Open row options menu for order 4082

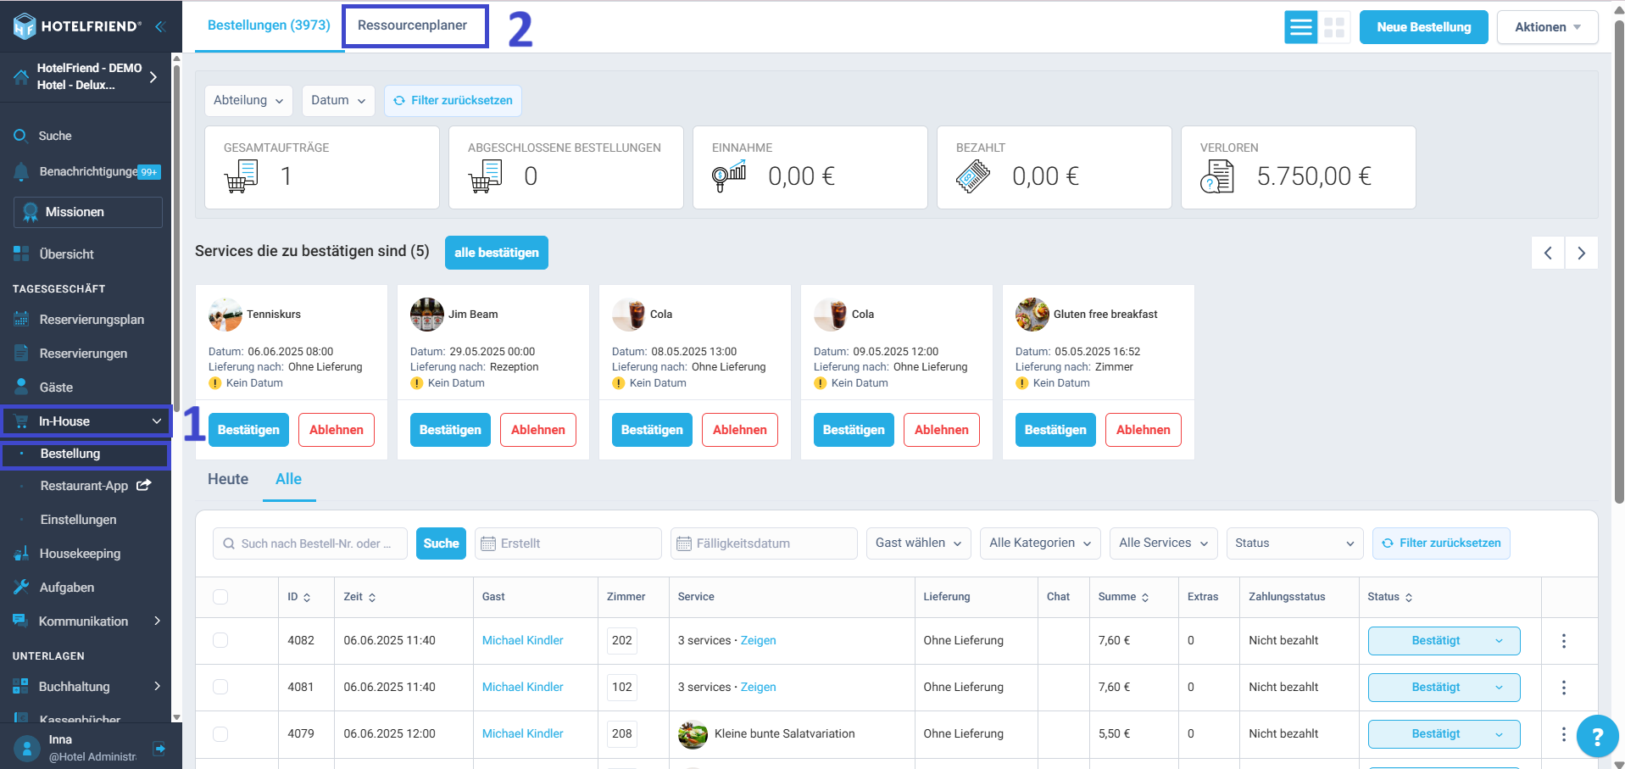click(x=1564, y=641)
